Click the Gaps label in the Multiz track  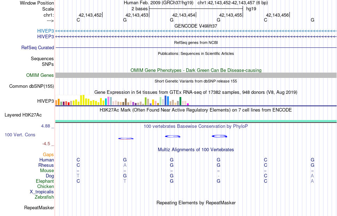pyautogui.click(x=48, y=154)
